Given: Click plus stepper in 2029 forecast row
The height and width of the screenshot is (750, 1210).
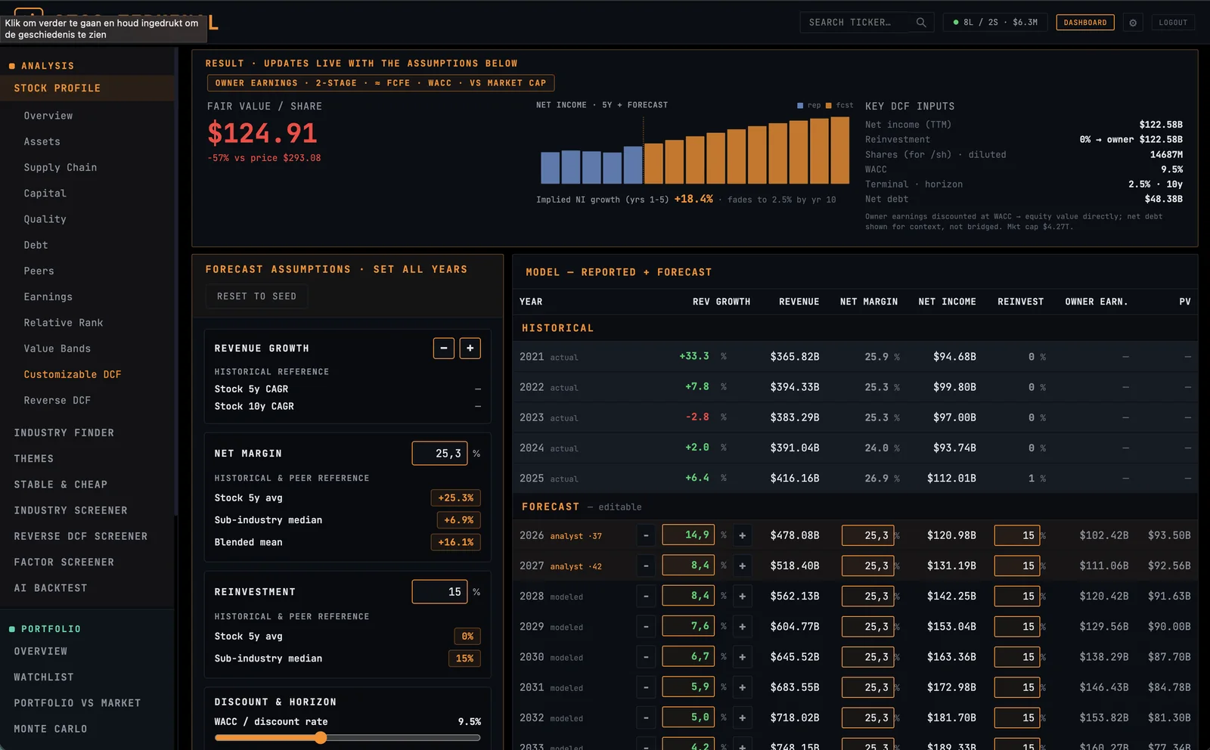Looking at the screenshot, I should pyautogui.click(x=743, y=626).
